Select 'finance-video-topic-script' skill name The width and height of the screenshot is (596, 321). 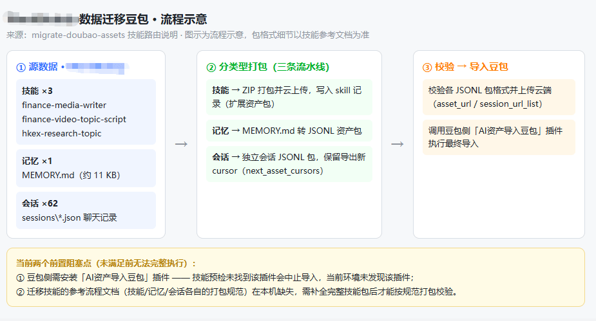tap(73, 119)
